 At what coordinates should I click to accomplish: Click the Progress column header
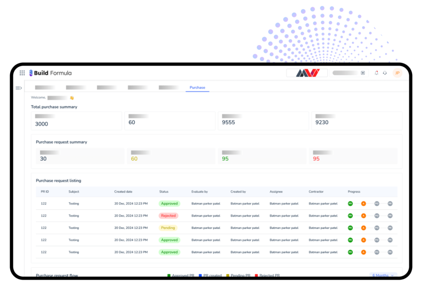tap(354, 192)
